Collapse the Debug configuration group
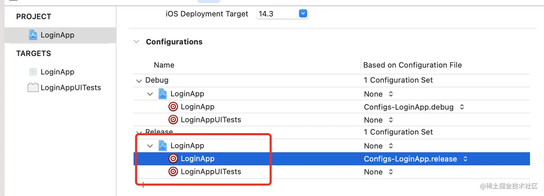This screenshot has width=544, height=196. 139,81
